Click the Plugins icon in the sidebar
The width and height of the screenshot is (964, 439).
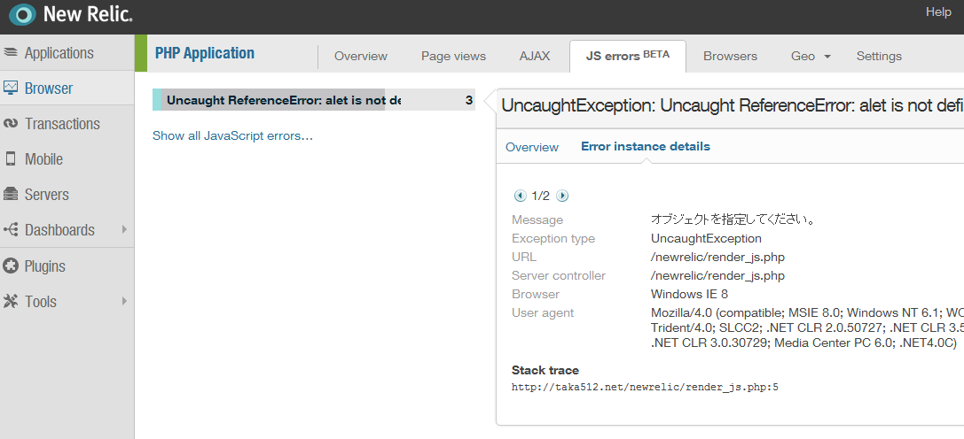coord(11,266)
